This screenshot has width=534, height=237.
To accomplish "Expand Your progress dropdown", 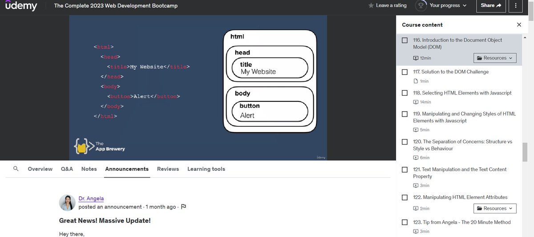I will (448, 5).
